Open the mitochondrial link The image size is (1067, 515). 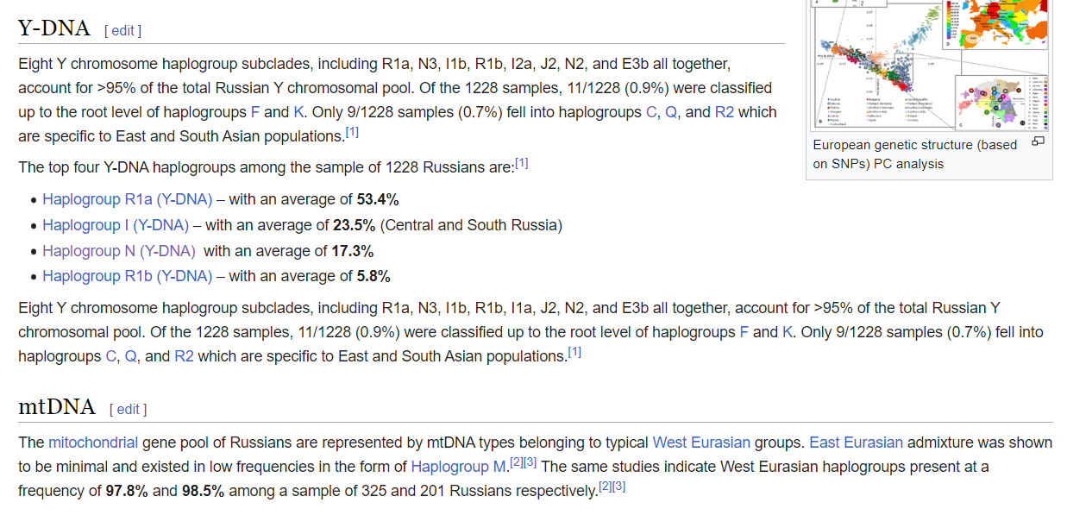pos(93,443)
